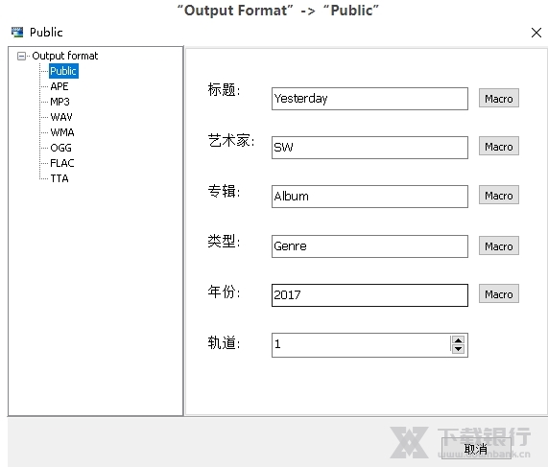
Task: Click the year field containing 2017
Action: click(x=369, y=295)
